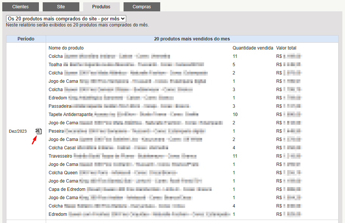Click the Período column header
This screenshot has height=223, width=345.
[x=26, y=39]
